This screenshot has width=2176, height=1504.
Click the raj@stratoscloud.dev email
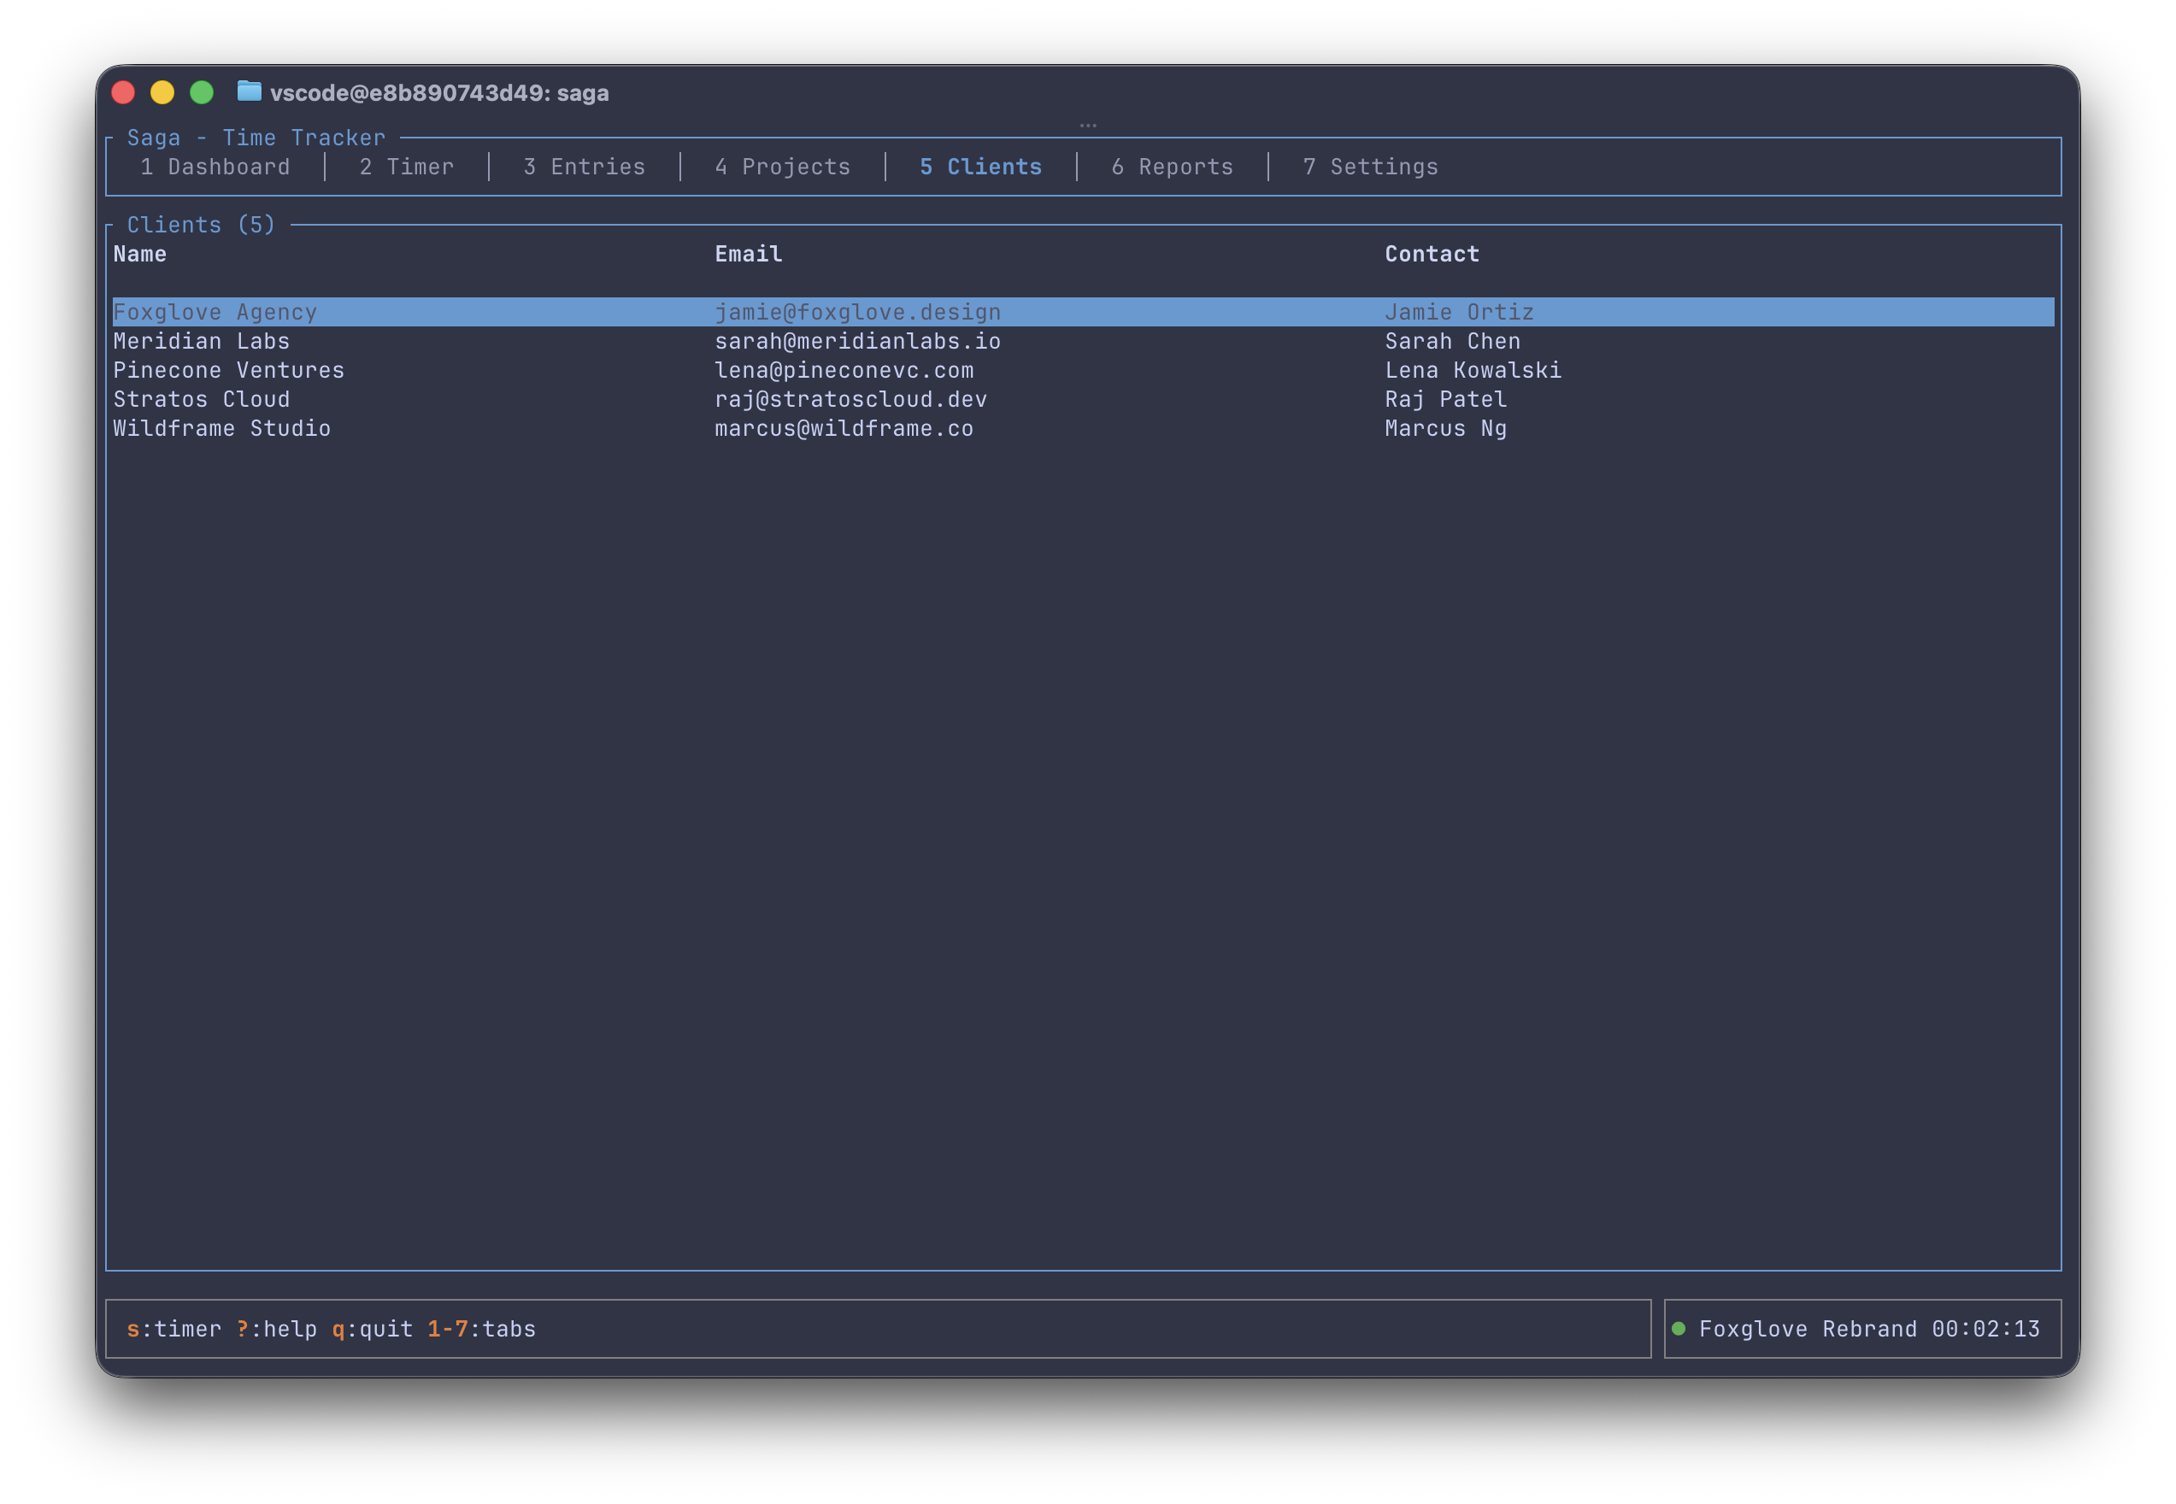850,400
